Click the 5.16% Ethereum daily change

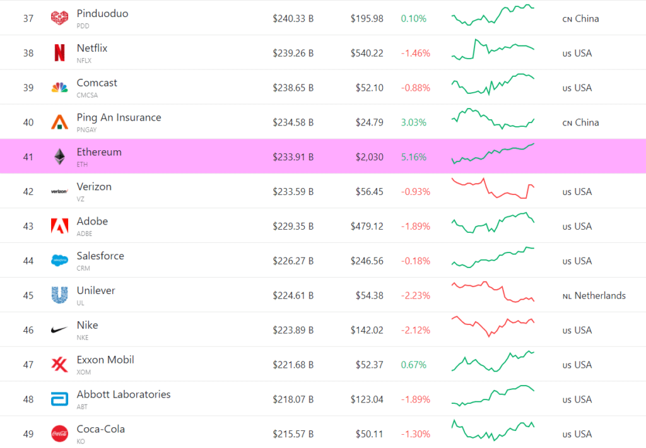point(414,157)
